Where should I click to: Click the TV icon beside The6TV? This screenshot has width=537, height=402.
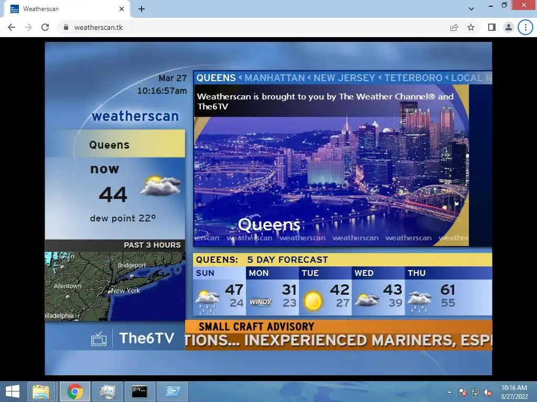tap(99, 339)
